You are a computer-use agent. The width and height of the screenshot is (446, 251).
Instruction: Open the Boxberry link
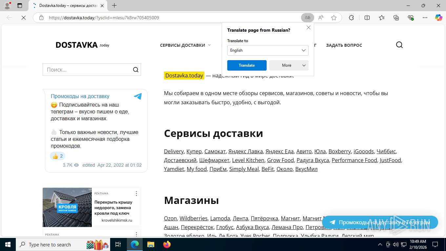339,151
